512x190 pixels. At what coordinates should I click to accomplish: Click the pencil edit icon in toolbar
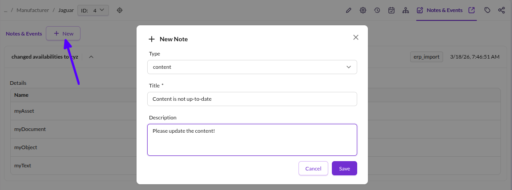[348, 10]
